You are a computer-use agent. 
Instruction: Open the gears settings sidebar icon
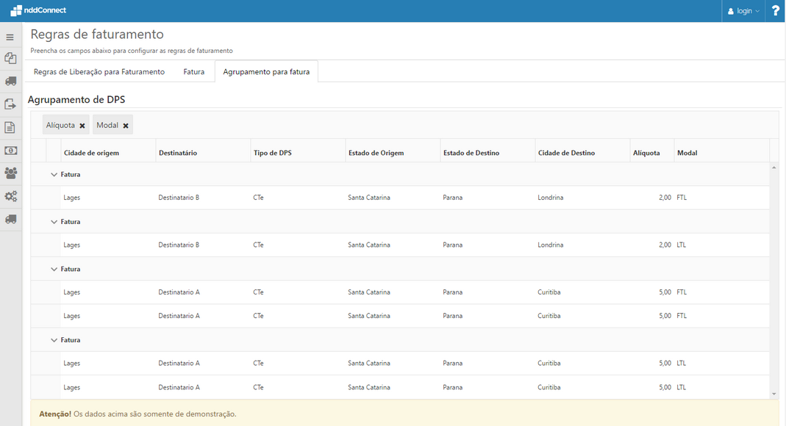[x=10, y=196]
